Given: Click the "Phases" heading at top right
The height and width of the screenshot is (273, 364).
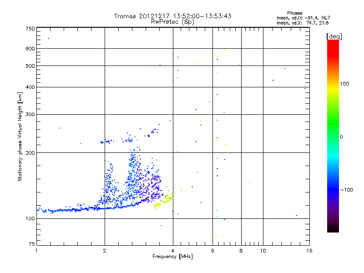Looking at the screenshot, I should (294, 13).
